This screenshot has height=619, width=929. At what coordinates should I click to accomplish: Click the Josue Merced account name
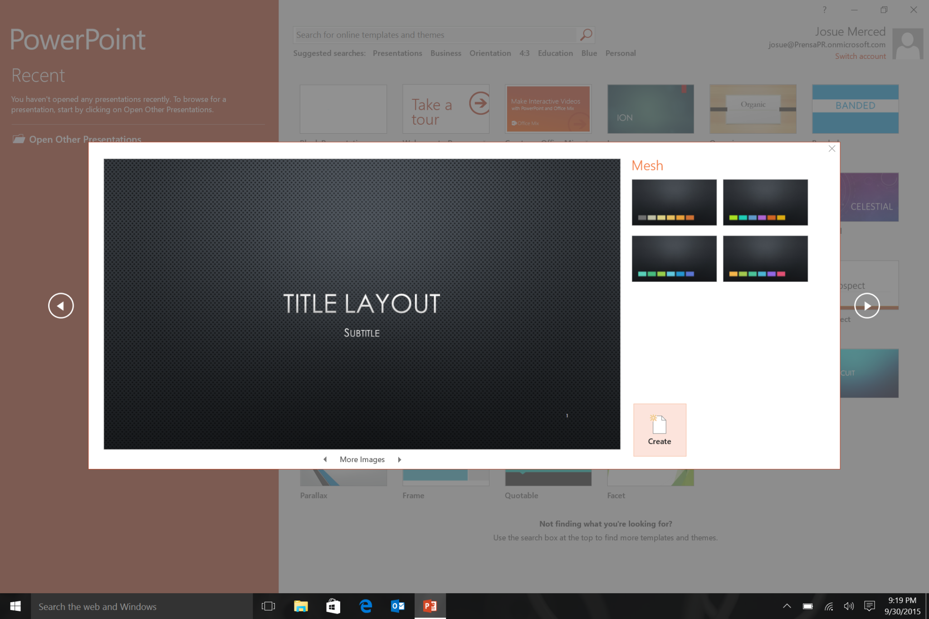pyautogui.click(x=850, y=32)
